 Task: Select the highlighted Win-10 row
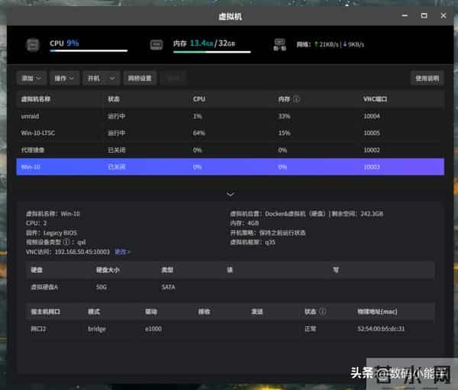(x=231, y=167)
